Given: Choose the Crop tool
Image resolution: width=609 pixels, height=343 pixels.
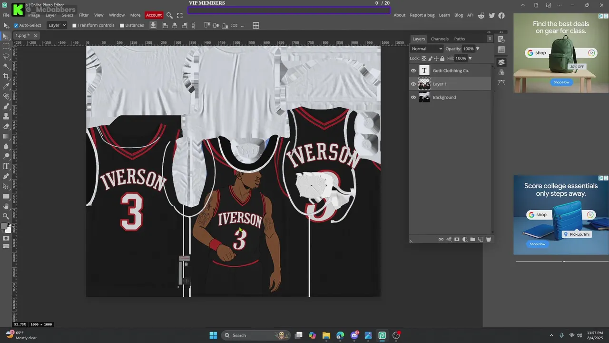Looking at the screenshot, I should click(6, 76).
